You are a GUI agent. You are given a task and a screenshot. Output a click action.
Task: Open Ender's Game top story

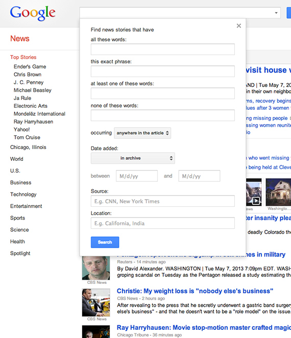(x=30, y=66)
